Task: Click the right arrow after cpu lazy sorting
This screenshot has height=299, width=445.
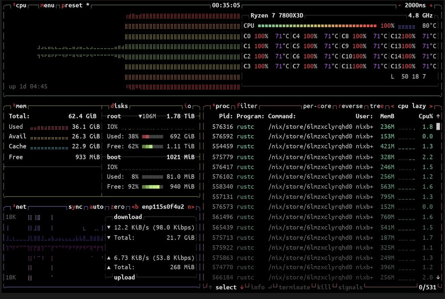Action: (431, 106)
